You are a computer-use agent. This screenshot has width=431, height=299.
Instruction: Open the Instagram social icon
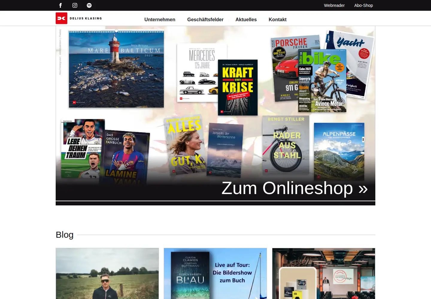coord(75,5)
